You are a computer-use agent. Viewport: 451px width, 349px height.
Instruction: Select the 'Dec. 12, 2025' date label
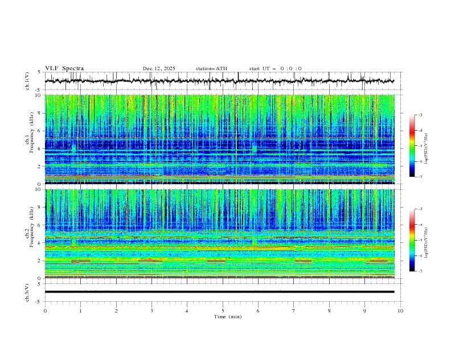click(x=159, y=68)
